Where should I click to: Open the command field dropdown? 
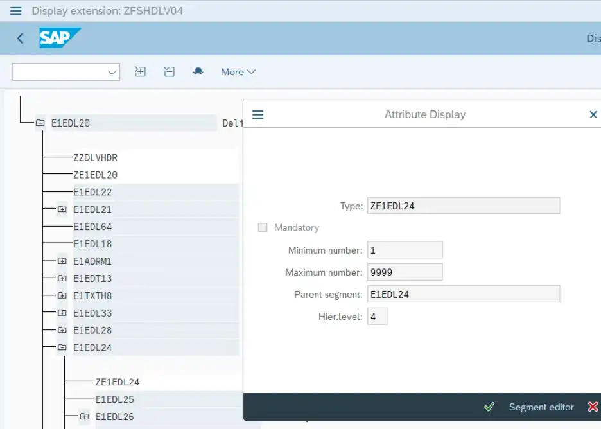click(x=112, y=73)
